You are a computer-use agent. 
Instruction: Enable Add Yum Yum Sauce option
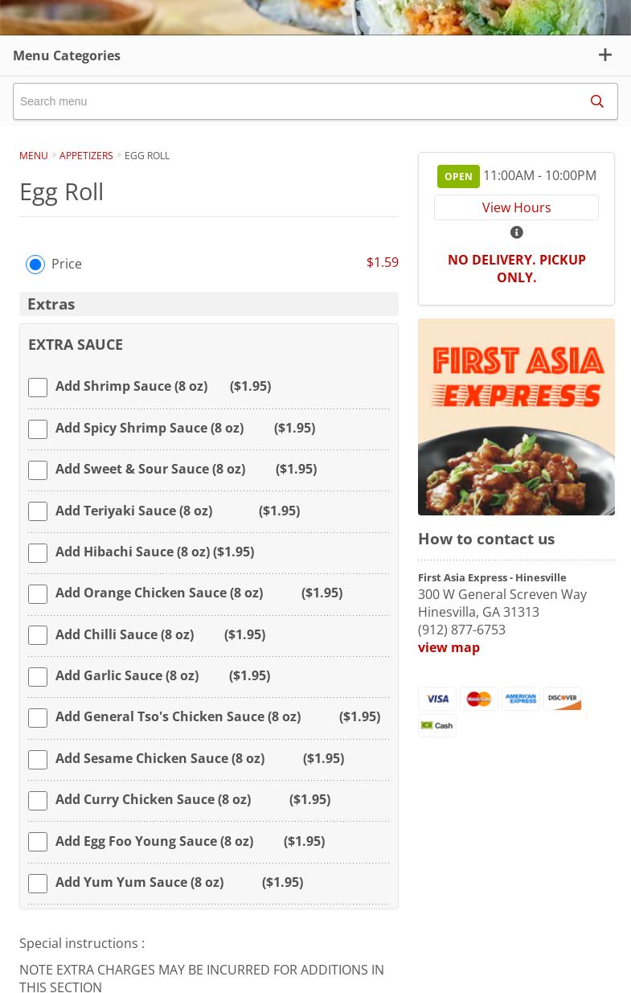[x=38, y=884]
